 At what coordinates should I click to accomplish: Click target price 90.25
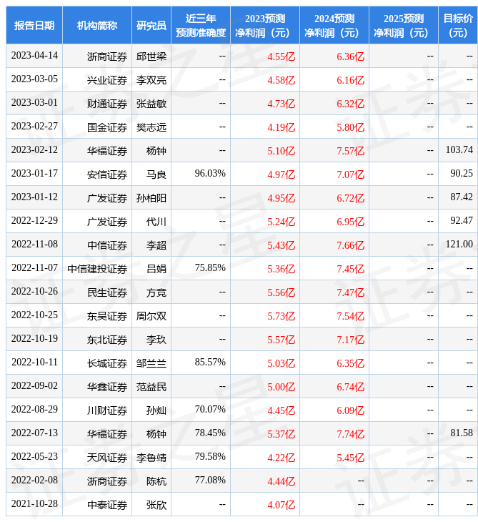[x=462, y=174]
